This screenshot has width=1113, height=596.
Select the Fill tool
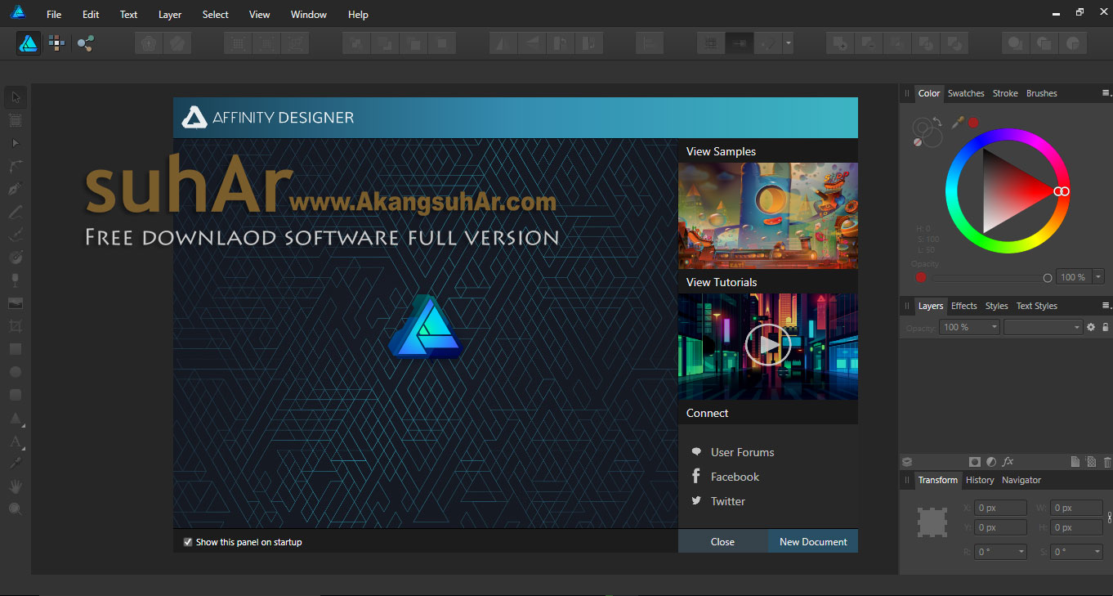click(16, 258)
